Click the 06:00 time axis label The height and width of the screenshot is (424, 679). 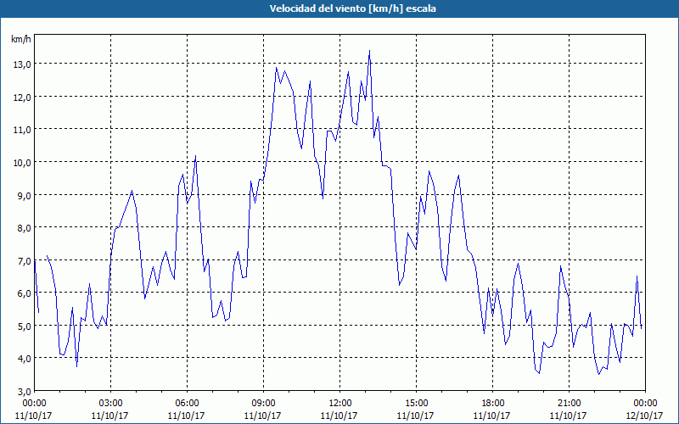[187, 404]
